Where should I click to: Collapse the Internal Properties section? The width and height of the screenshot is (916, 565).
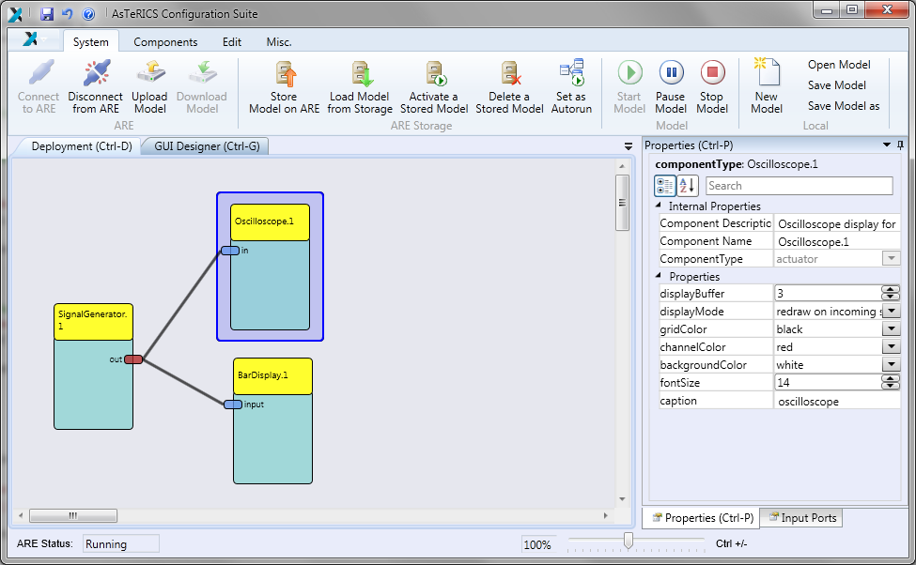click(659, 206)
